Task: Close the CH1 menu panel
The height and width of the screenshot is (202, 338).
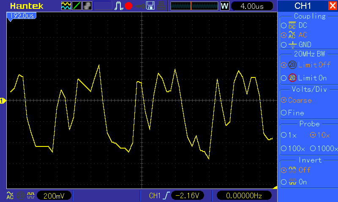Action: 333,6
